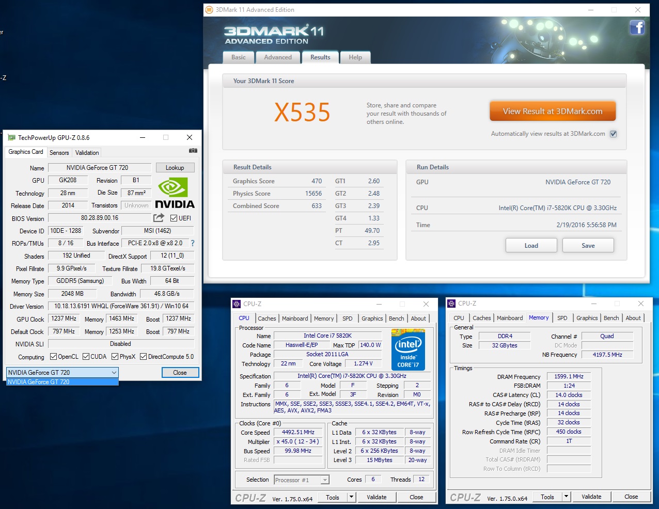Open CPU tab in right CPU-Z window
Screen dimensions: 659x509
click(x=459, y=318)
